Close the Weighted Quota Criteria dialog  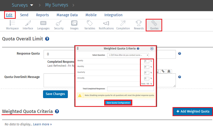click(152, 48)
